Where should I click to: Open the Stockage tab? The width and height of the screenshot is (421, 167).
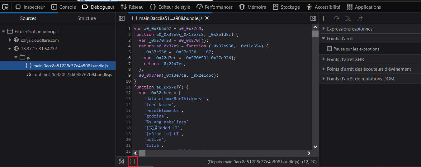[x=286, y=7]
